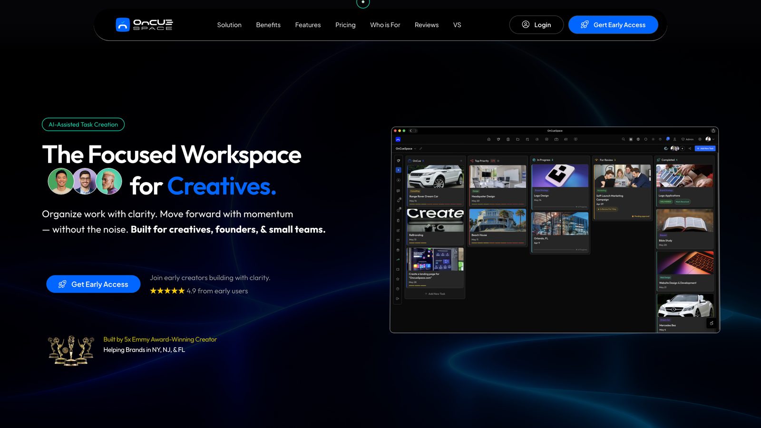Open Soft Launch Marketing Campaign card
Image resolution: width=761 pixels, height=428 pixels.
coord(622,192)
